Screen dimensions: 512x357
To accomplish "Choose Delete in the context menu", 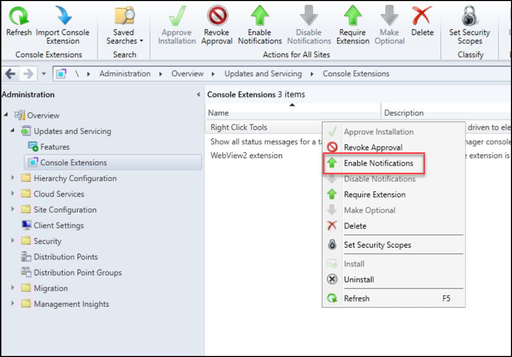I will click(x=394, y=226).
